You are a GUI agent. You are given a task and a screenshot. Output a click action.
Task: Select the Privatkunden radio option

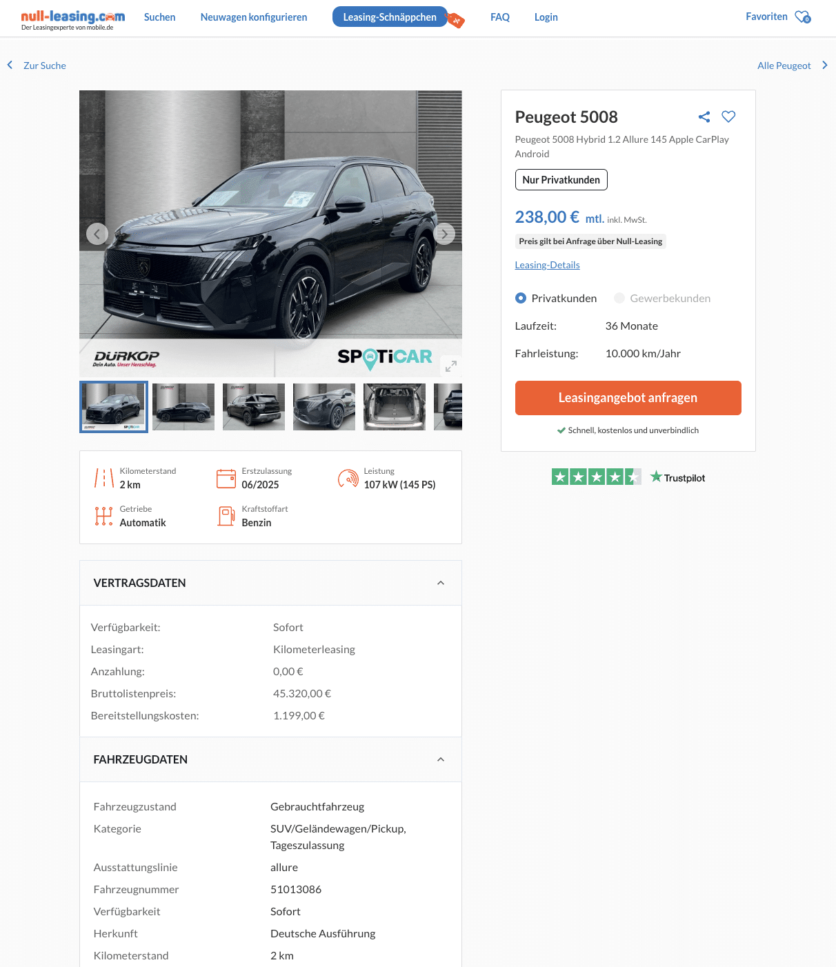click(521, 298)
